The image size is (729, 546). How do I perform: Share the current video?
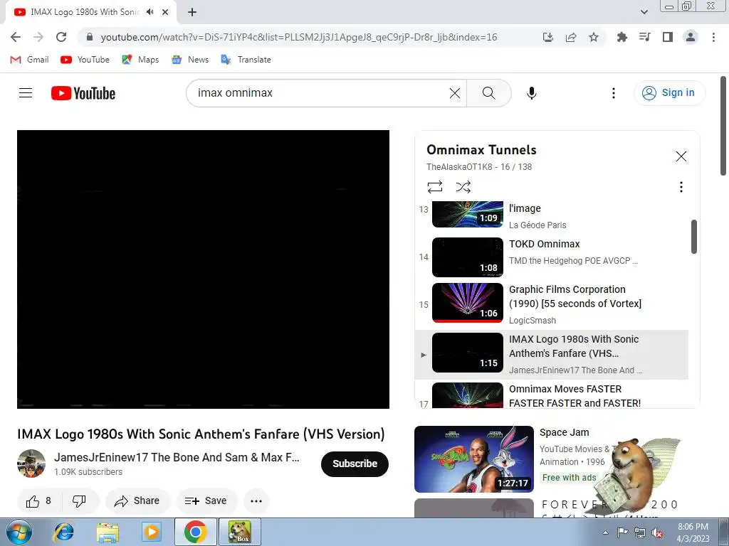click(x=137, y=501)
